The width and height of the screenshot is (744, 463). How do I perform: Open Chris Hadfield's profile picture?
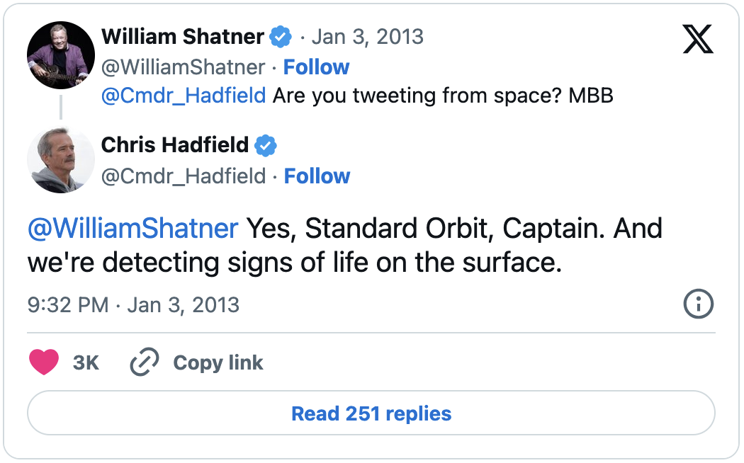click(x=61, y=160)
